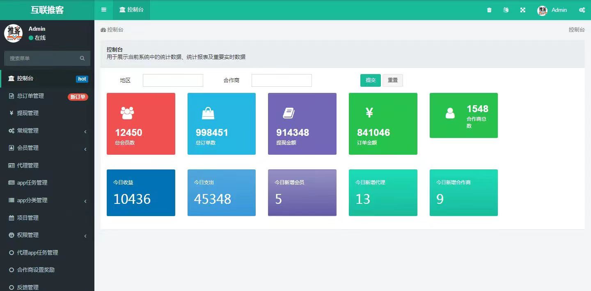Click the 提交 submit button
591x291 pixels.
pos(370,80)
